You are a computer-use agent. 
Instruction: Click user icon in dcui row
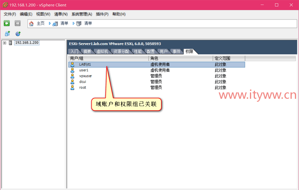pyautogui.click(x=72, y=82)
